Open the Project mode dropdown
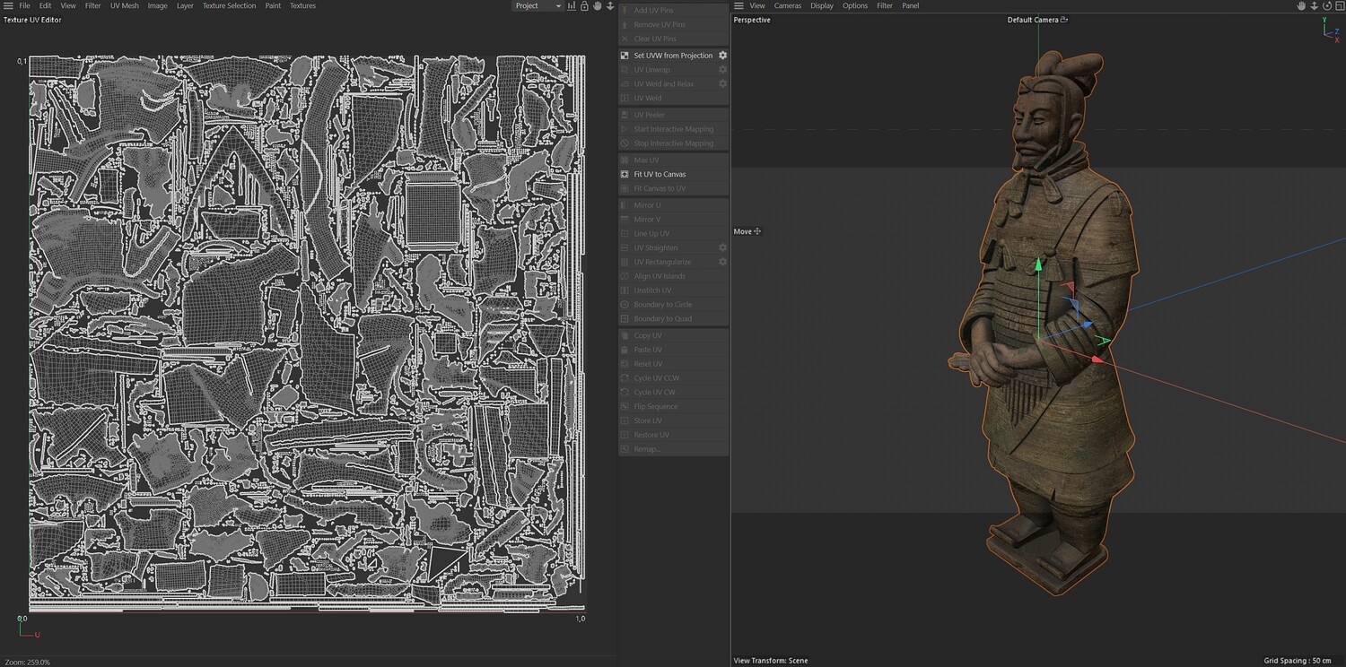Screen dimensions: 1346x667 [x=537, y=6]
